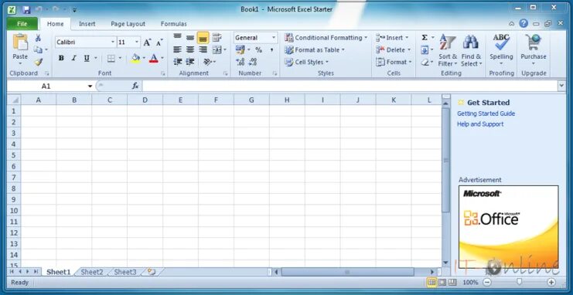Expand the formula bar
Screen dimensions: 573x295
(561, 86)
